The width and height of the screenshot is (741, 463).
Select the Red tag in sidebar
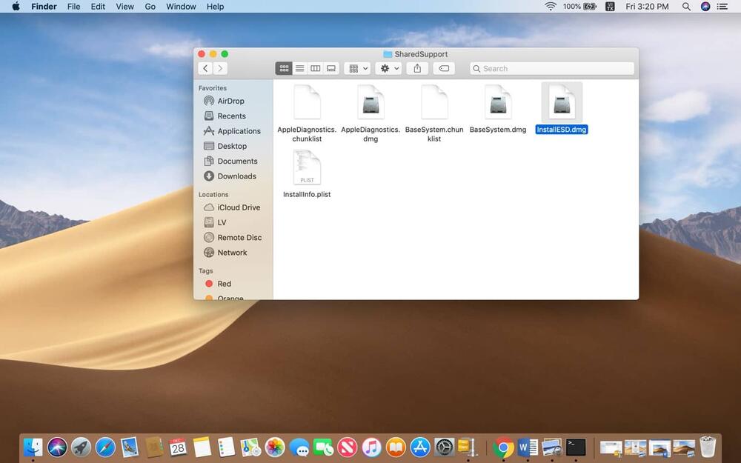tap(224, 284)
